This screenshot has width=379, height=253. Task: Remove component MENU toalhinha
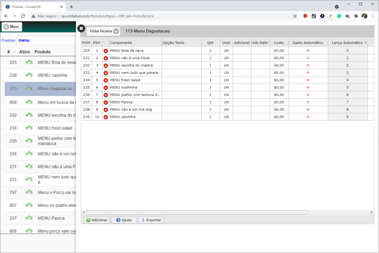106,88
